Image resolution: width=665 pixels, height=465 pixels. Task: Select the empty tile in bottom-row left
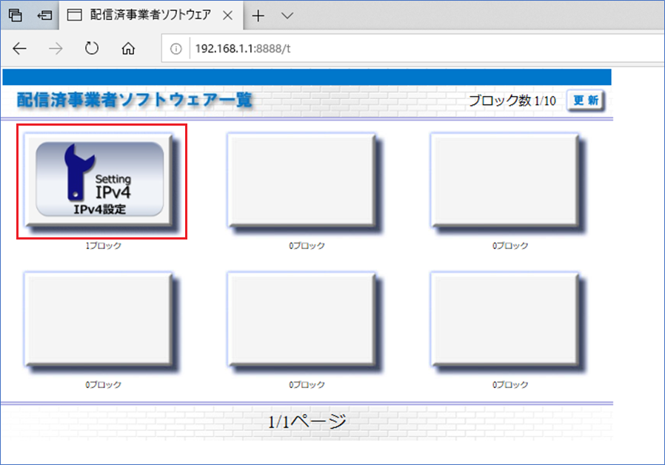click(98, 317)
